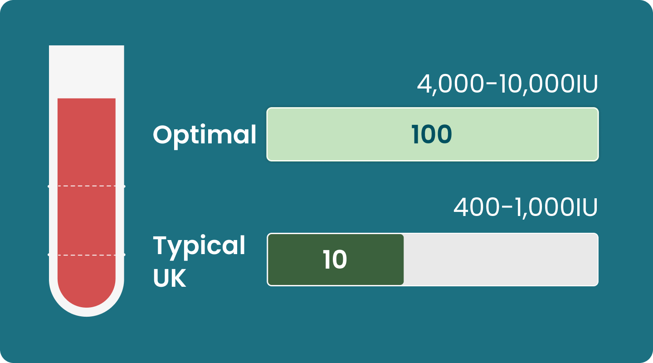Click red liquid above the upper dashed line
The image size is (653, 363).
86,141
